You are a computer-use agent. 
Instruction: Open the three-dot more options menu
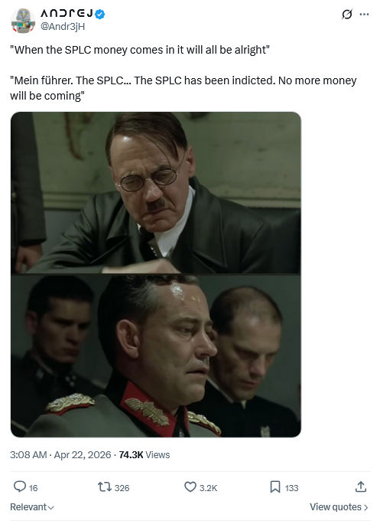tap(365, 15)
